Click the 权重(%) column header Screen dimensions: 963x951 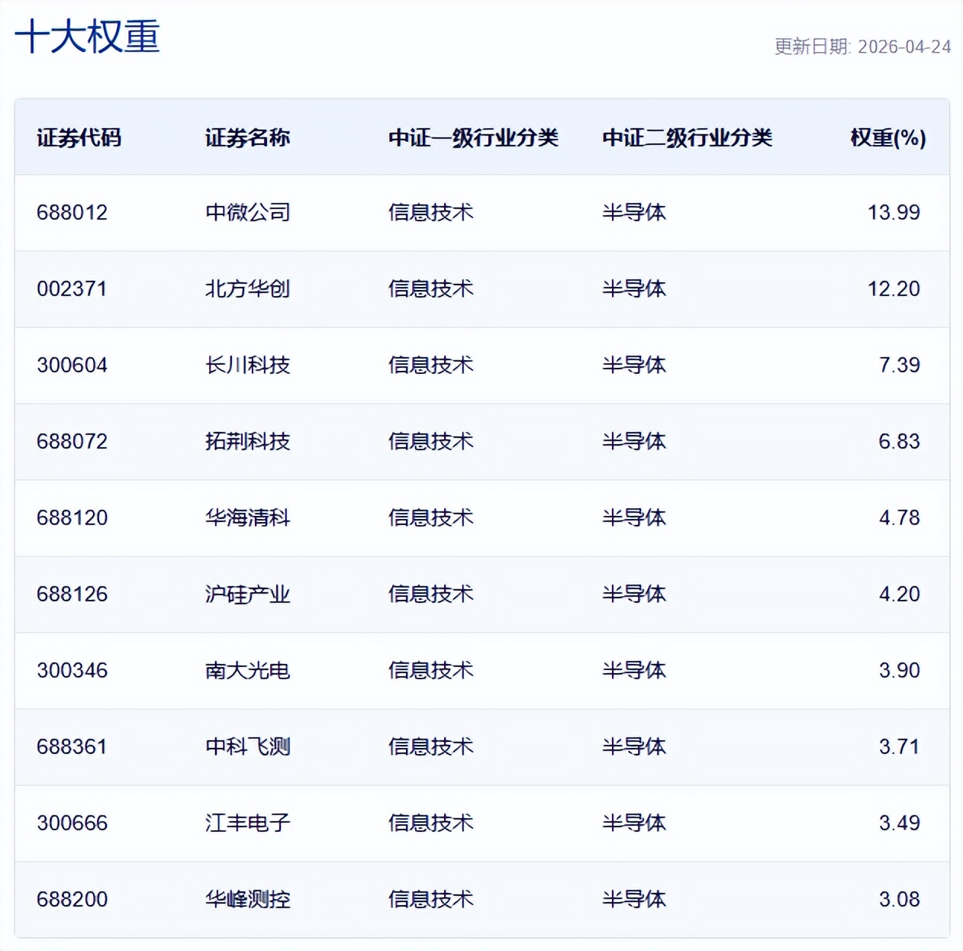[887, 137]
